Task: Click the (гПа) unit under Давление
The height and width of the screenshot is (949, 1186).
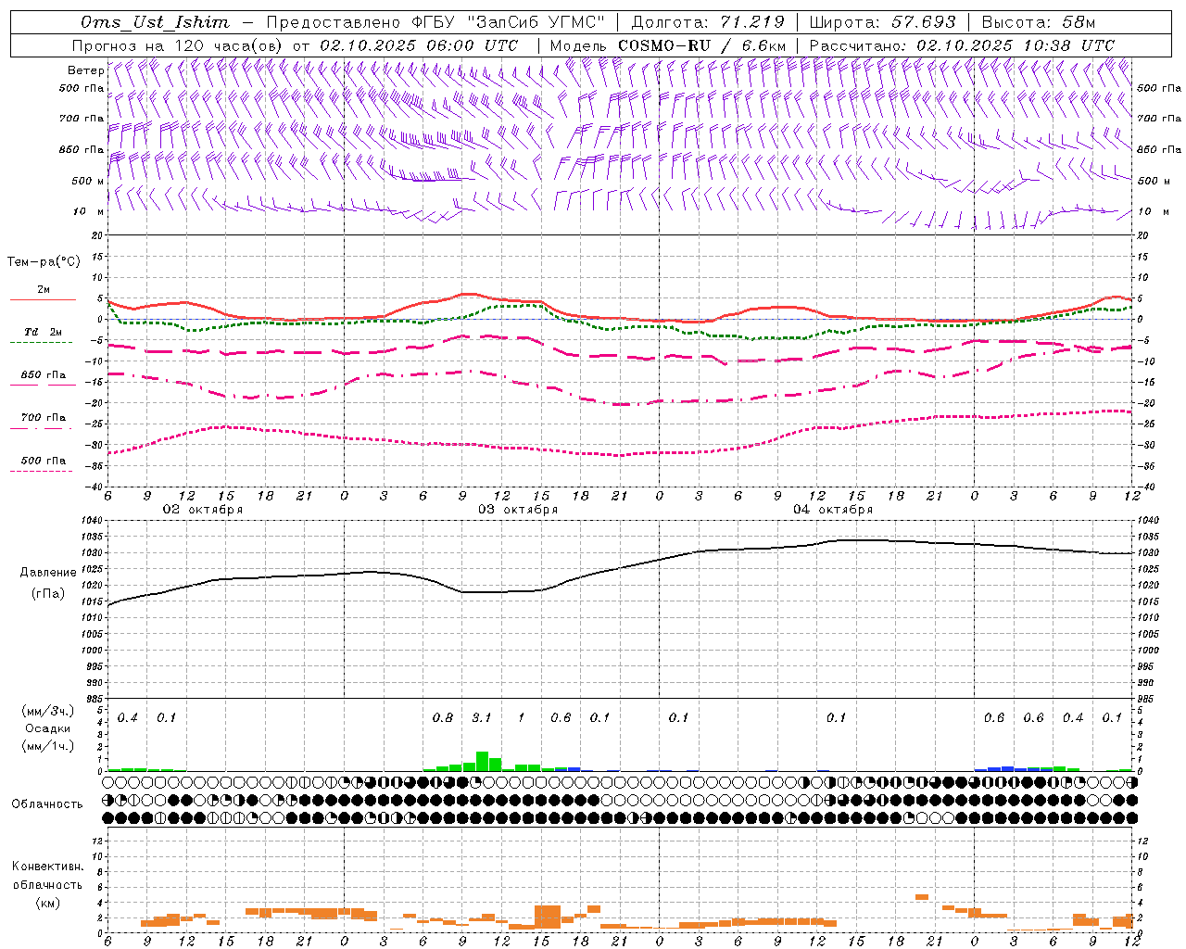Action: coord(48,594)
